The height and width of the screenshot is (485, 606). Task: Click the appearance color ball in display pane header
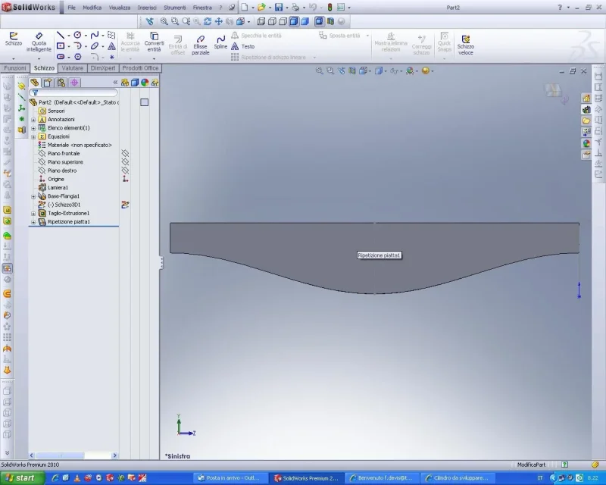click(x=145, y=83)
